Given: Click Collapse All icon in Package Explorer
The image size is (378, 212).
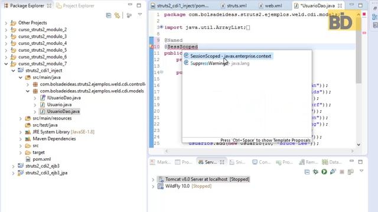Looking at the screenshot, I should point(109,16).
